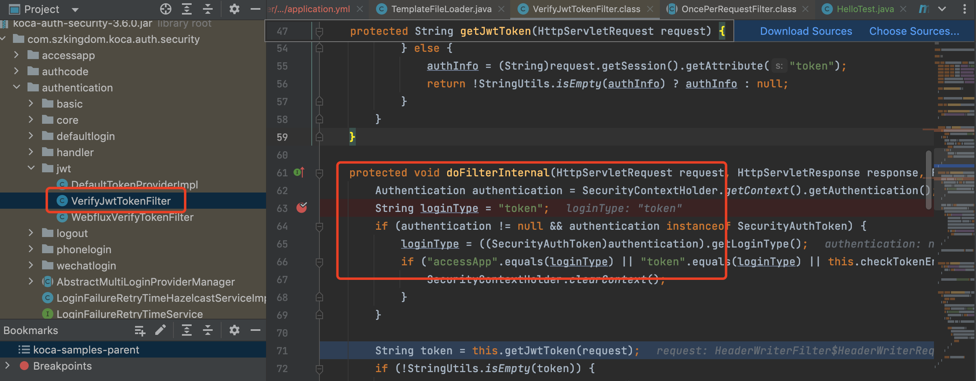Open Project panel settings gear

[x=234, y=9]
